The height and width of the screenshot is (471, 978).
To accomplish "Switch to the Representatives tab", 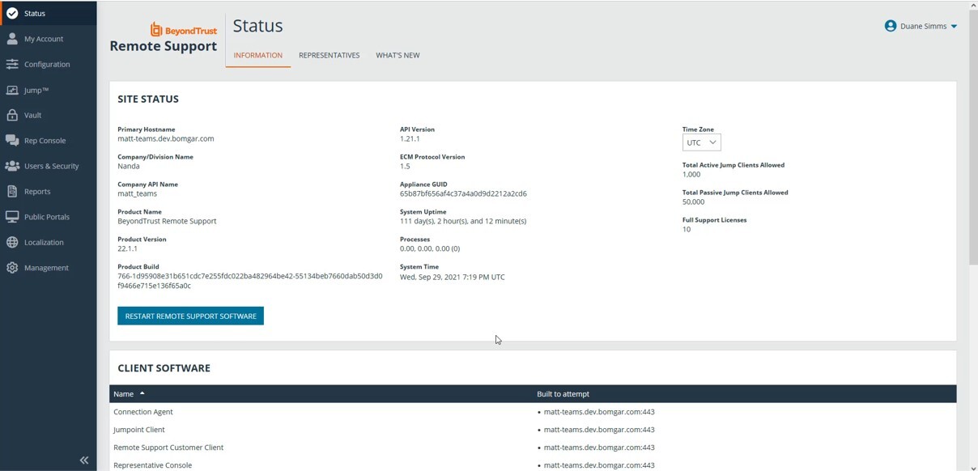I will click(x=329, y=55).
